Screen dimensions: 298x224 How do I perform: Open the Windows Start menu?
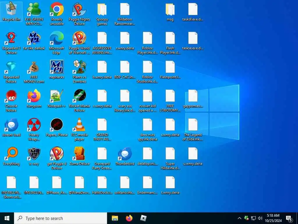tap(7, 218)
